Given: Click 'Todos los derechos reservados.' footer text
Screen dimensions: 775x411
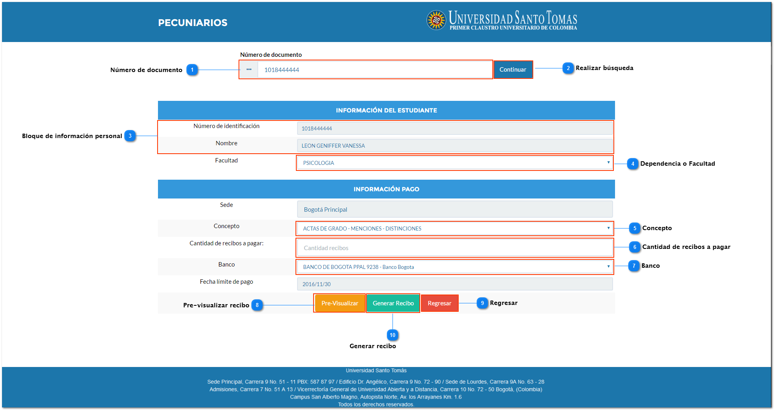Looking at the screenshot, I should point(376,405).
